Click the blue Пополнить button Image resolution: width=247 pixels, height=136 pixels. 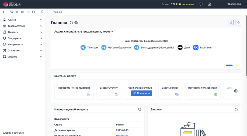[141, 93]
